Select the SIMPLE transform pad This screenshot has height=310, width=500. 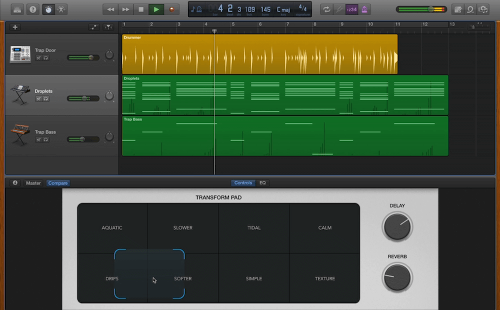[254, 278]
